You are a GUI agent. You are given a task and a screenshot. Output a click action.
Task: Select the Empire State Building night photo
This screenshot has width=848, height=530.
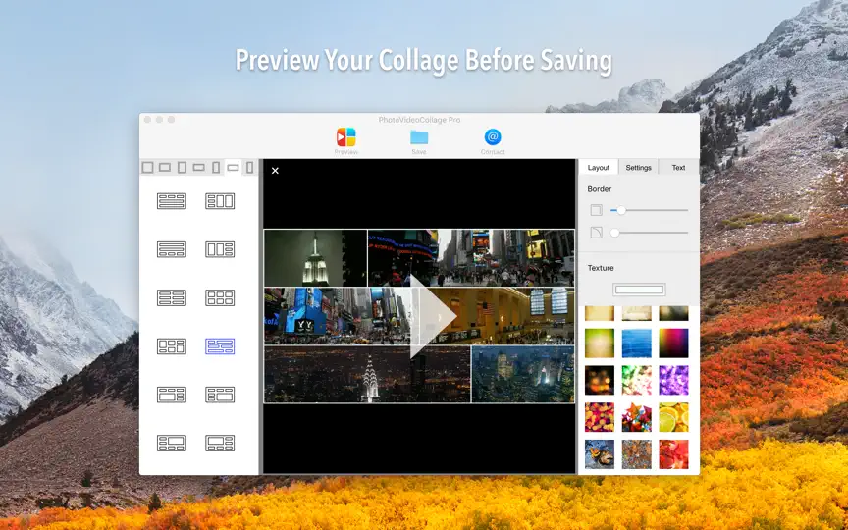tap(316, 258)
